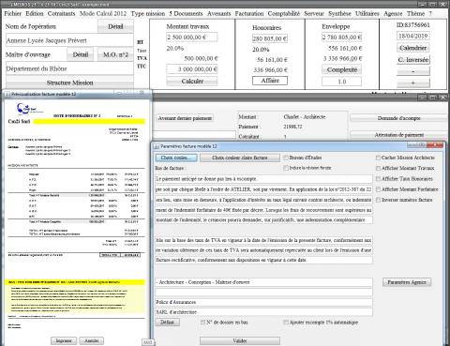450x346 pixels.
Task: Open the Agence menu
Action: [x=393, y=14]
